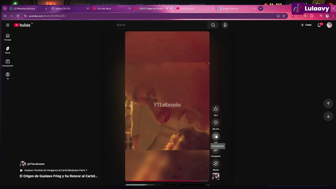Open the notifications bell

point(319,25)
